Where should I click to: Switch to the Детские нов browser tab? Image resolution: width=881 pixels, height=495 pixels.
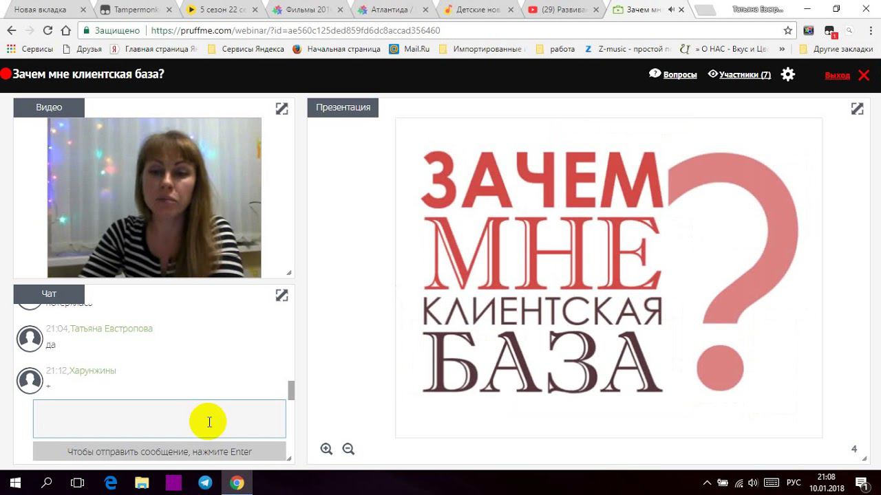[476, 10]
